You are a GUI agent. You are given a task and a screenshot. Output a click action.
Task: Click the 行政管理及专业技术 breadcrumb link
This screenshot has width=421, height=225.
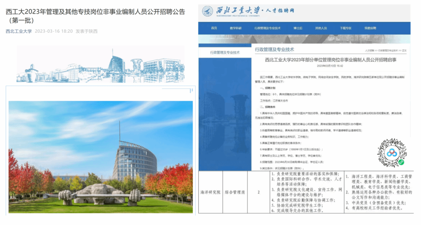coord(387,51)
